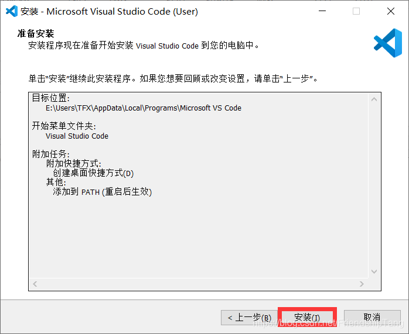
Task: Click the 添加到 PATH (重启后生效) line
Action: click(102, 192)
